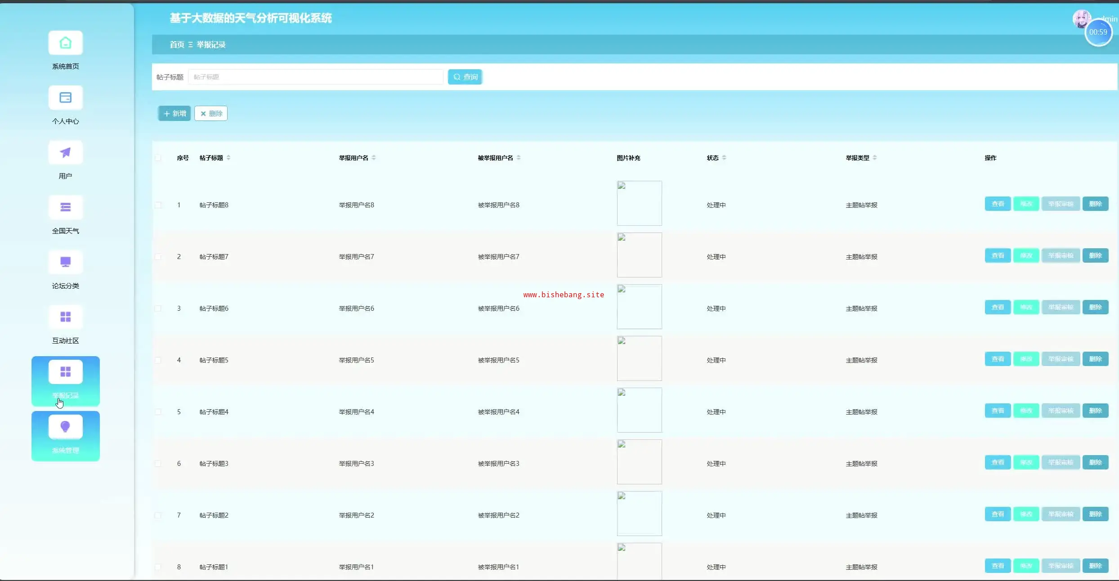Image resolution: width=1119 pixels, height=581 pixels.
Task: Focus the 帖子标题 search input field
Action: pos(316,77)
